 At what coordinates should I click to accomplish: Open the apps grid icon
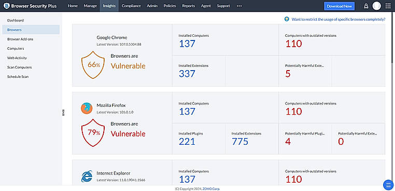coord(388,6)
